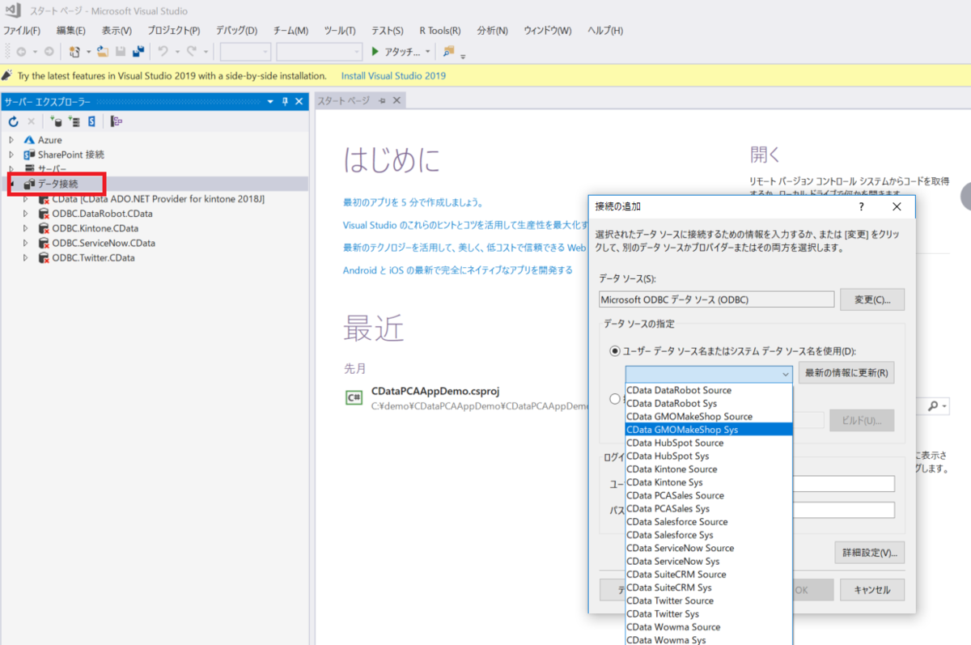971x645 pixels.
Task: Click the 詳細設定(V) button
Action: click(871, 552)
